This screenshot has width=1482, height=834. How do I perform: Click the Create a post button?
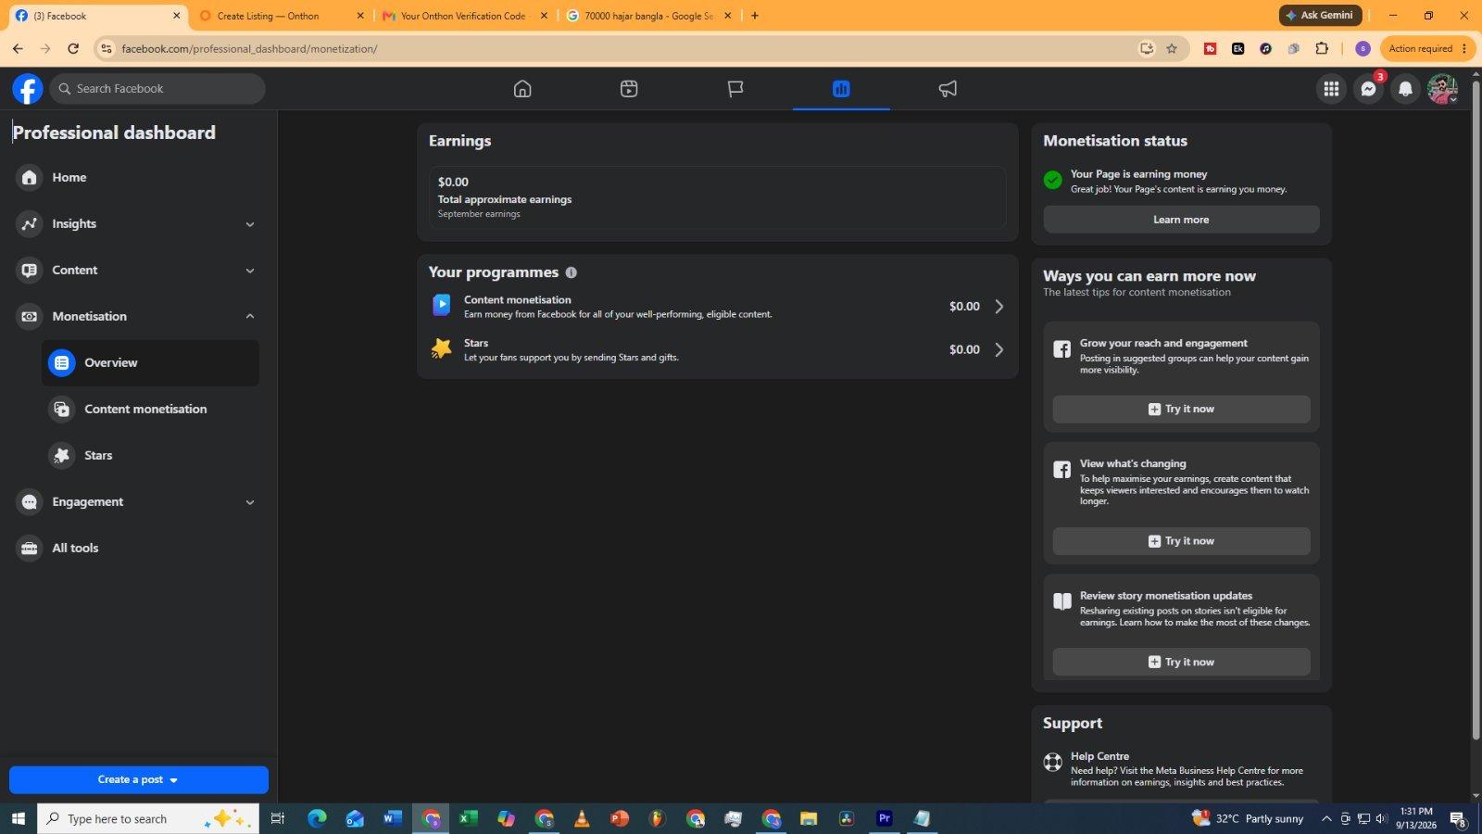pyautogui.click(x=139, y=779)
